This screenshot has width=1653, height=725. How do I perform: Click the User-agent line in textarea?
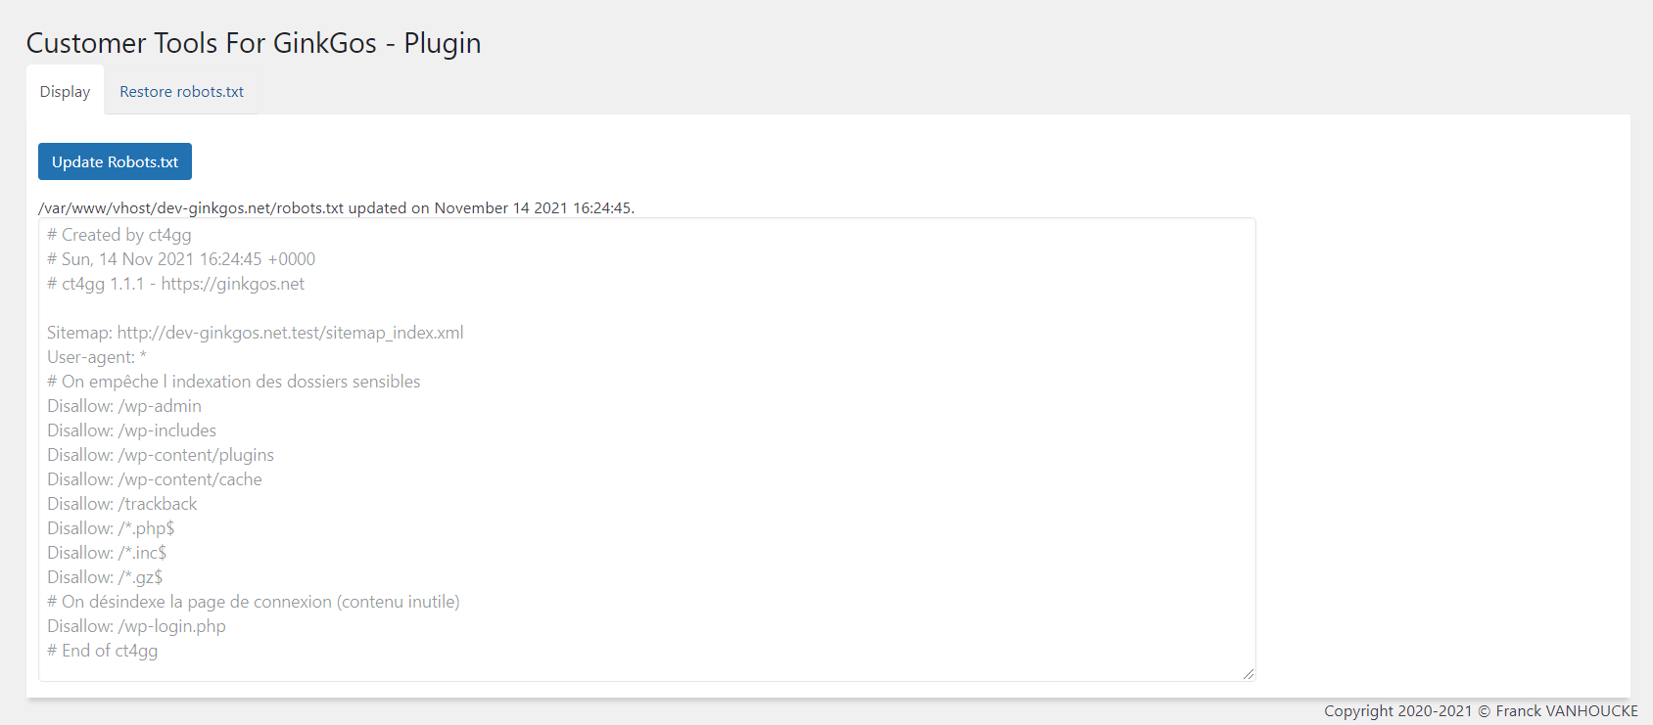[96, 357]
